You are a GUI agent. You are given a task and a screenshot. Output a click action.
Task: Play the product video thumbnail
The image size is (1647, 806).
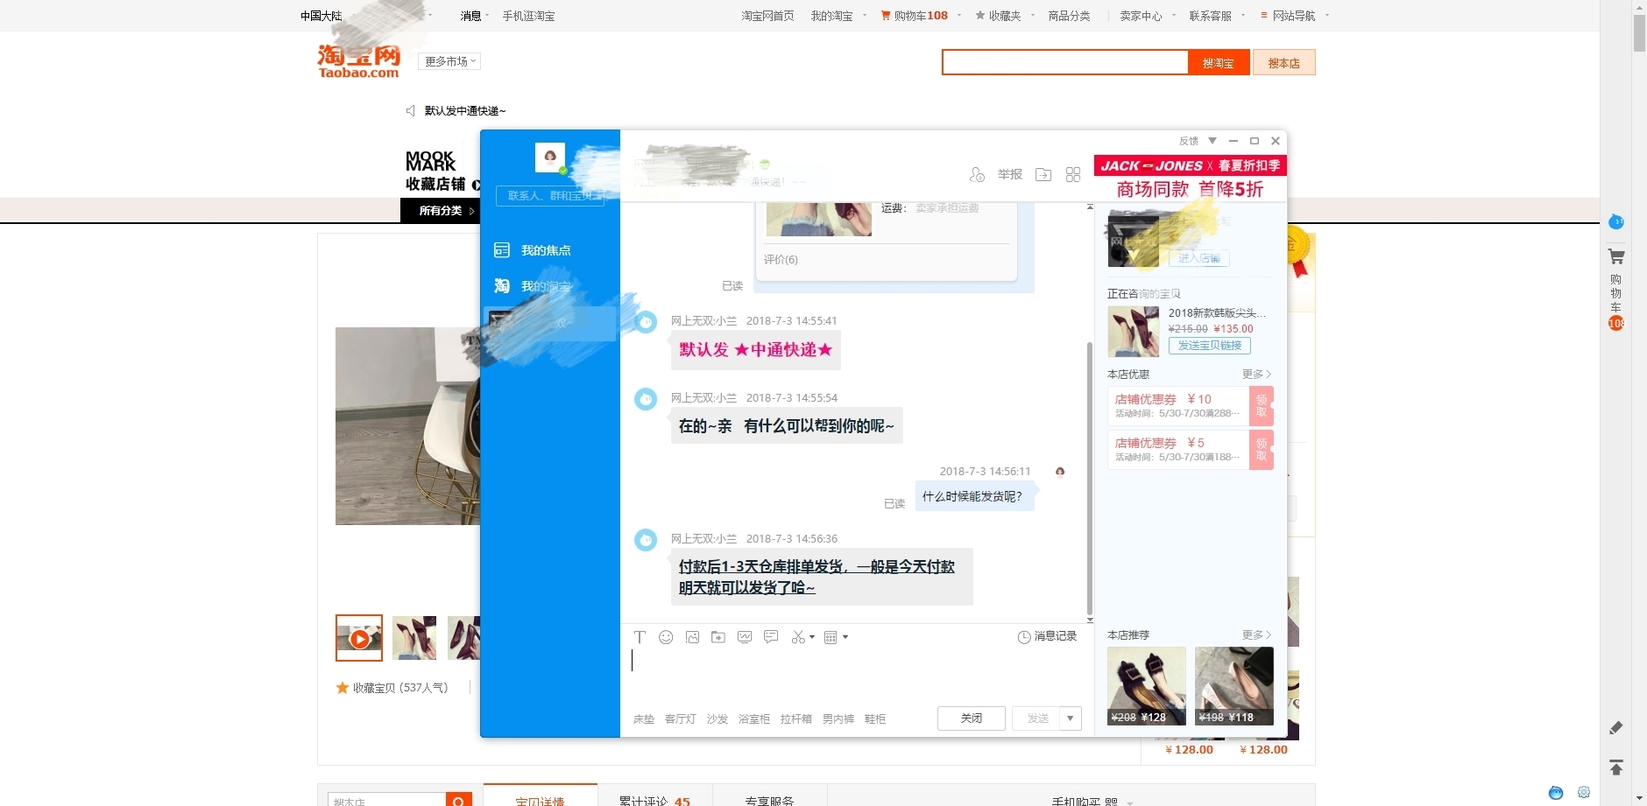coord(359,638)
